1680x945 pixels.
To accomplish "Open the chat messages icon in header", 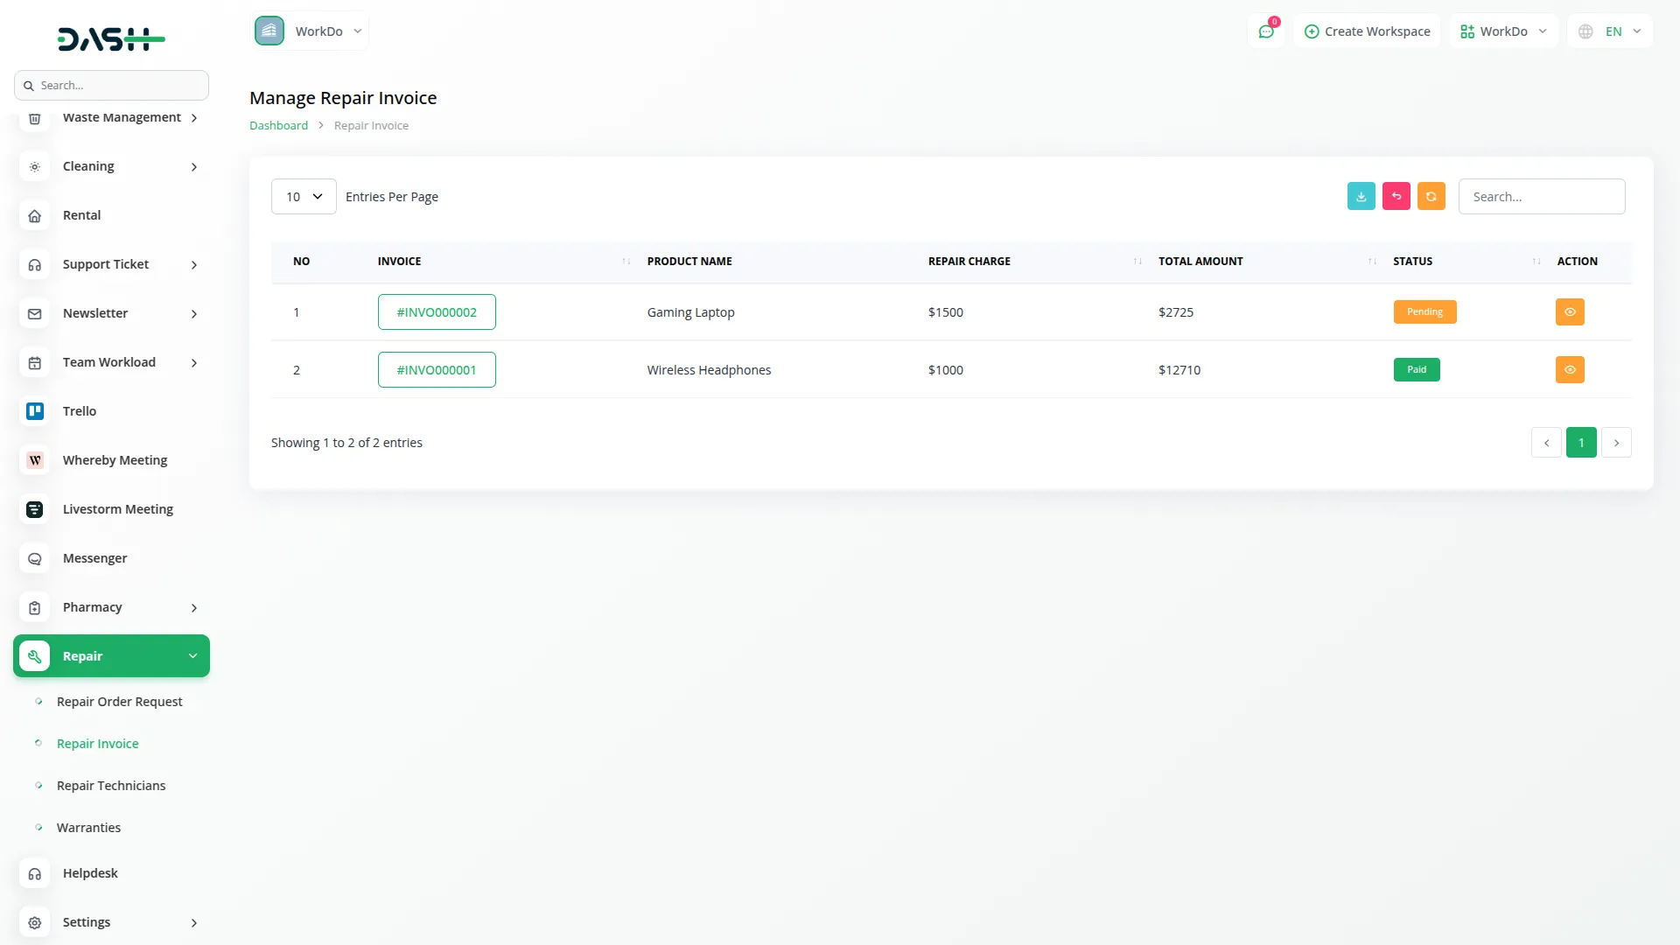I will [1265, 31].
